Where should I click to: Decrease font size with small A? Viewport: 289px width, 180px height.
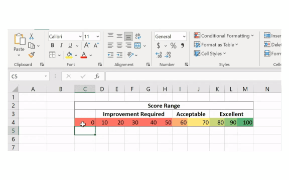[x=96, y=45]
